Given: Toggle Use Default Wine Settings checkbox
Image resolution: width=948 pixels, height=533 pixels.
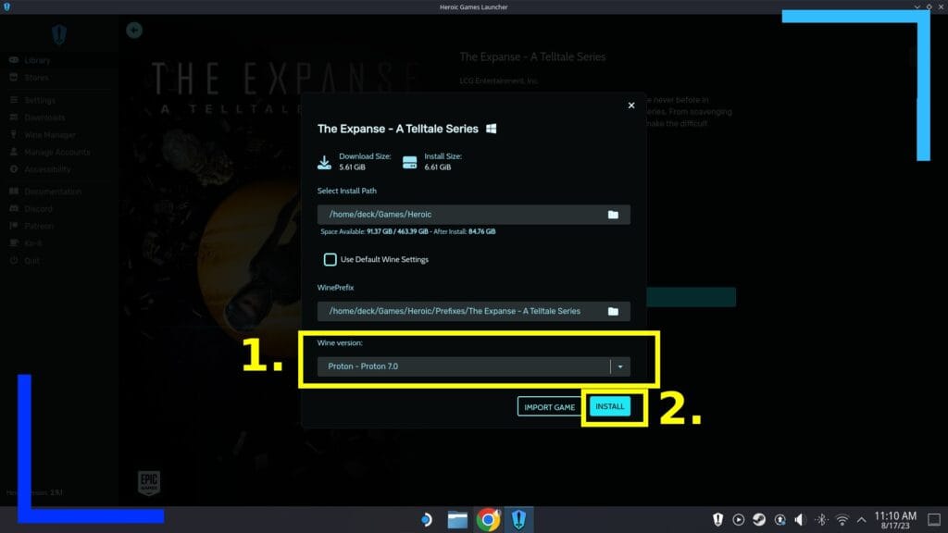Looking at the screenshot, I should point(331,259).
